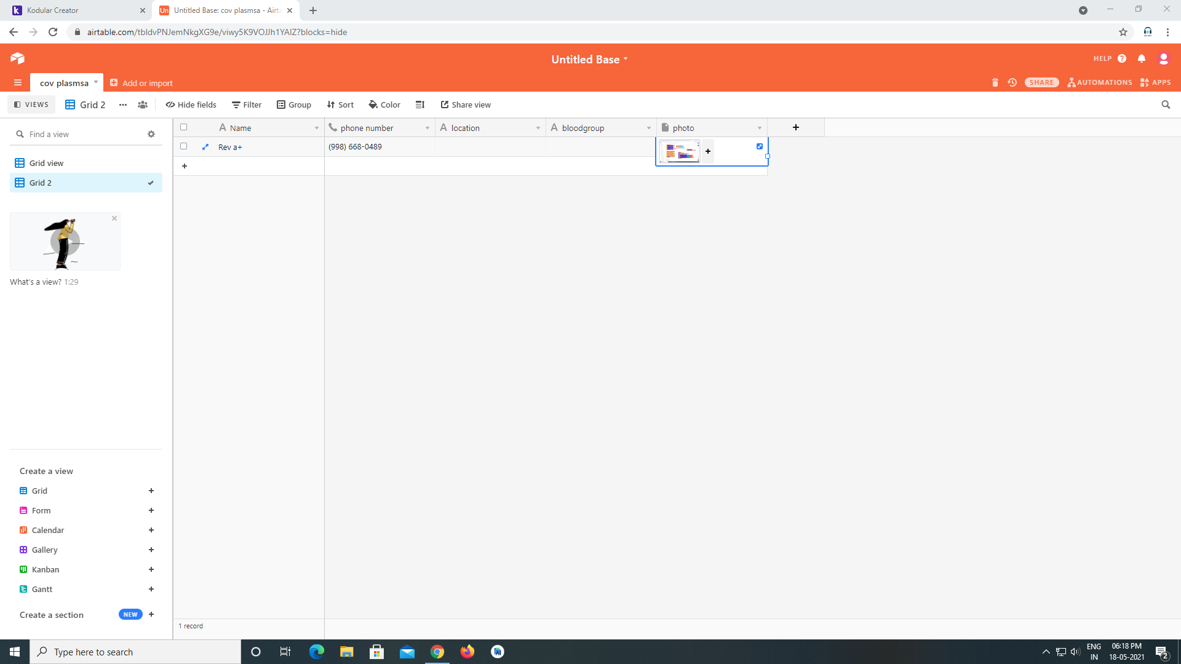
Task: Open phone number field dropdown arrow
Action: tap(427, 128)
